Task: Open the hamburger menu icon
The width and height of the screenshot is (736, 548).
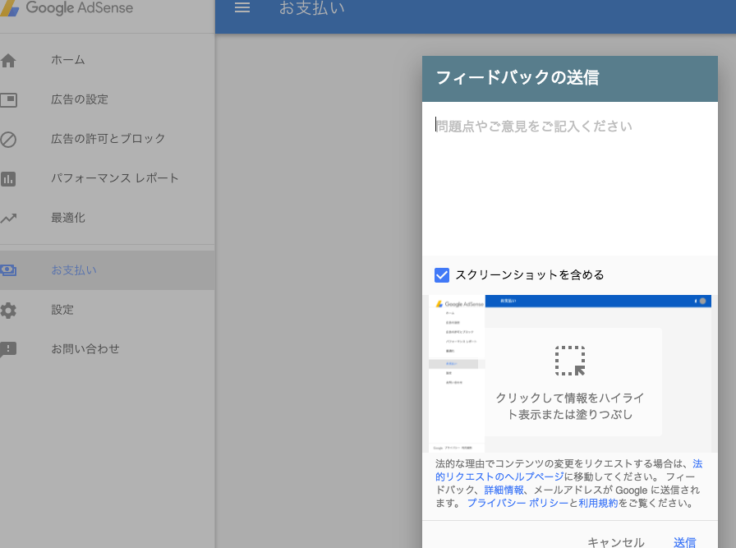Action: (242, 7)
